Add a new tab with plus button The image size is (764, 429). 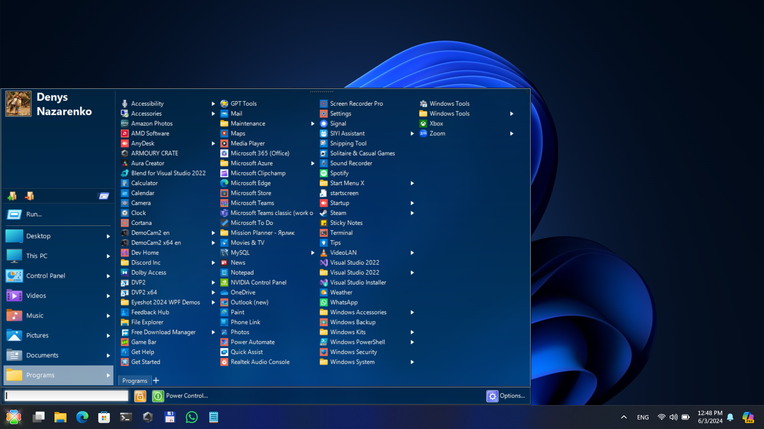pyautogui.click(x=156, y=381)
